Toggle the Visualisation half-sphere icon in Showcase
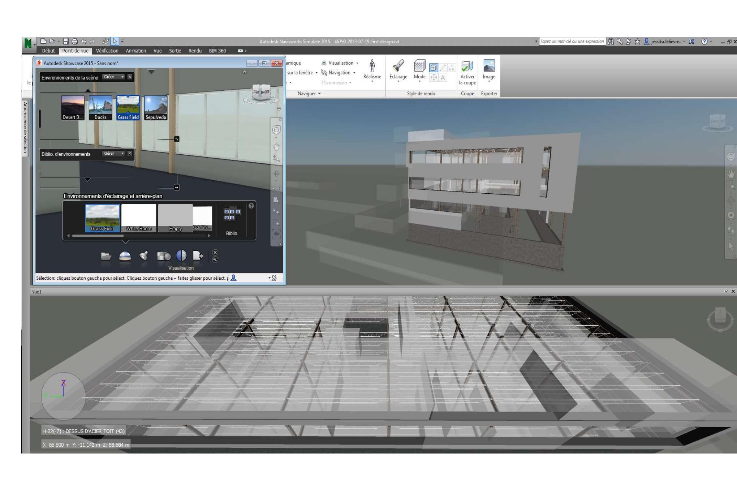737x477 pixels. tap(181, 256)
